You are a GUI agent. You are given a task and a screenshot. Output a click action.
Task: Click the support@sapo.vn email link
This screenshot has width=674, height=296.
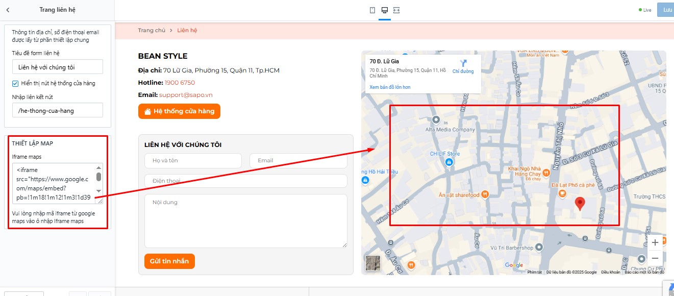pos(186,95)
